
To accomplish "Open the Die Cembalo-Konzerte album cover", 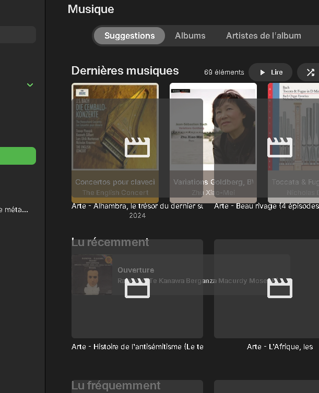I will pos(115,127).
